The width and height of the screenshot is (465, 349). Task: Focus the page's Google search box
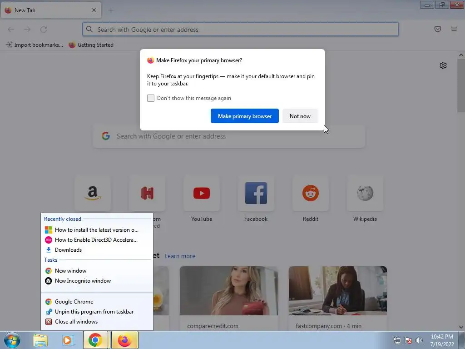pyautogui.click(x=229, y=136)
